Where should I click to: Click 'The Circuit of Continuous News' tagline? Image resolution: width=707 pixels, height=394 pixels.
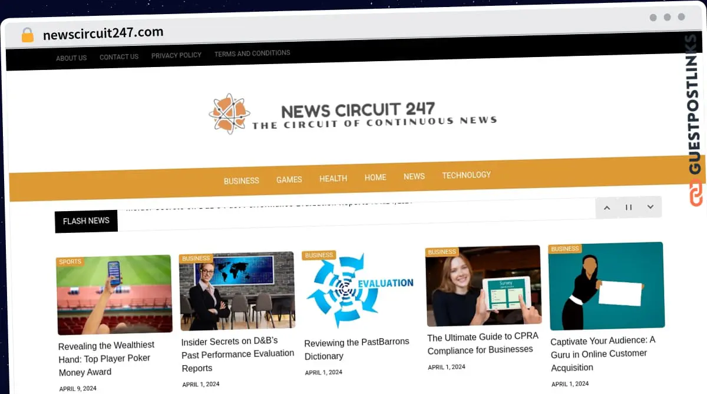tap(375, 122)
